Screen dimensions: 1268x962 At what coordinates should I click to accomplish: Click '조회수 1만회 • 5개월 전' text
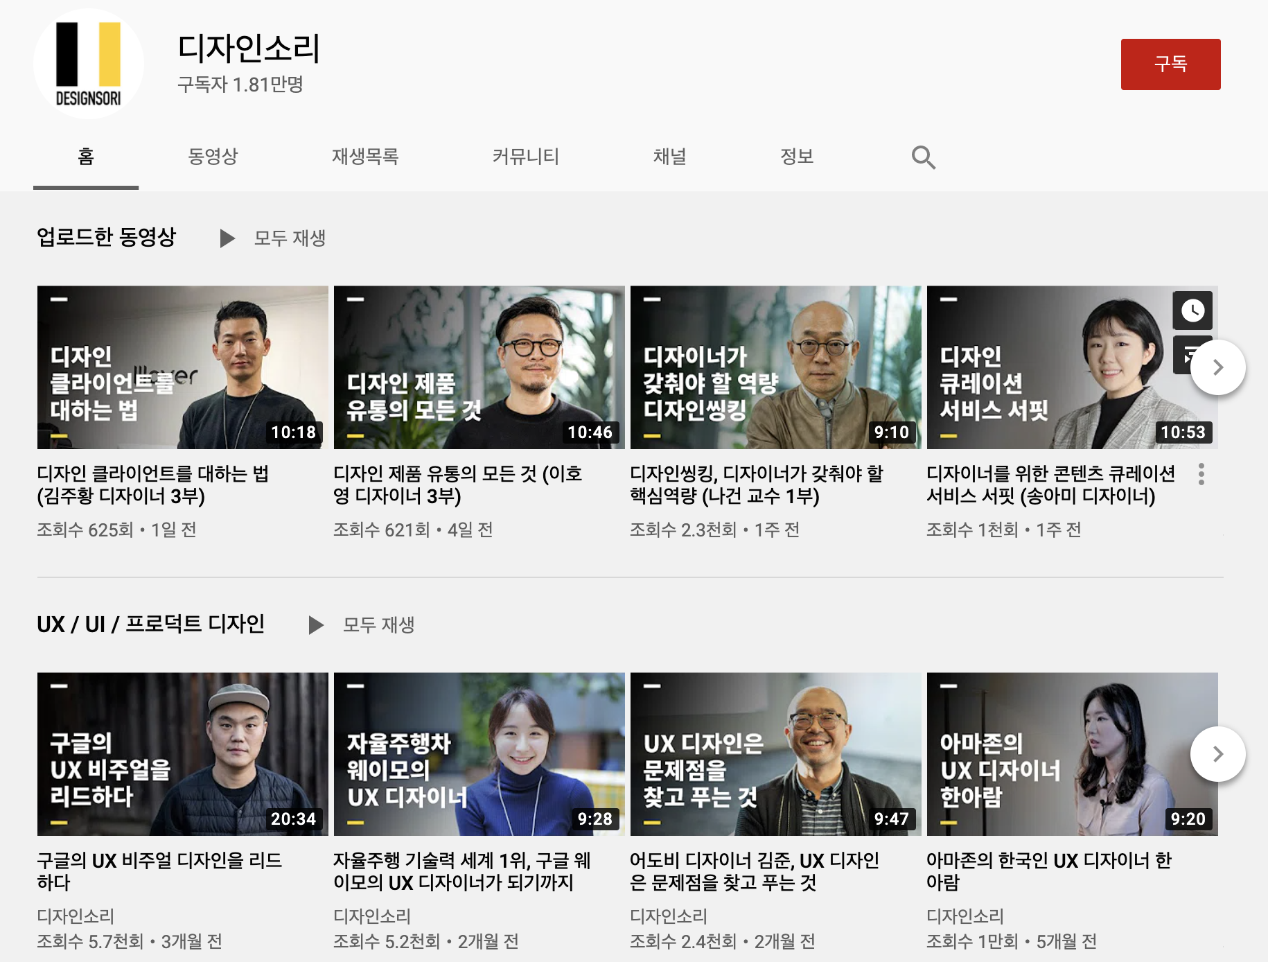tap(1012, 941)
